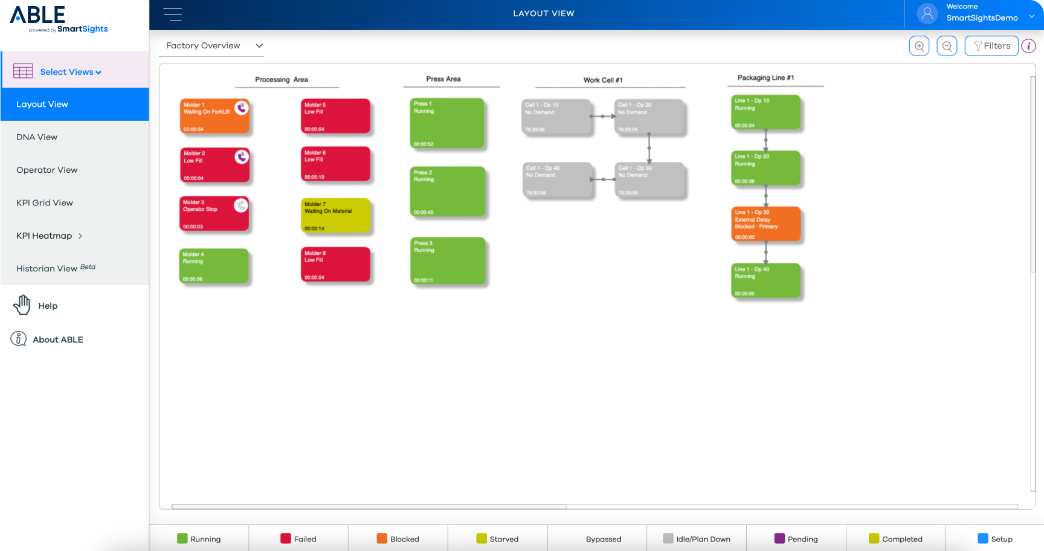Expand the Select Views dropdown

point(70,72)
